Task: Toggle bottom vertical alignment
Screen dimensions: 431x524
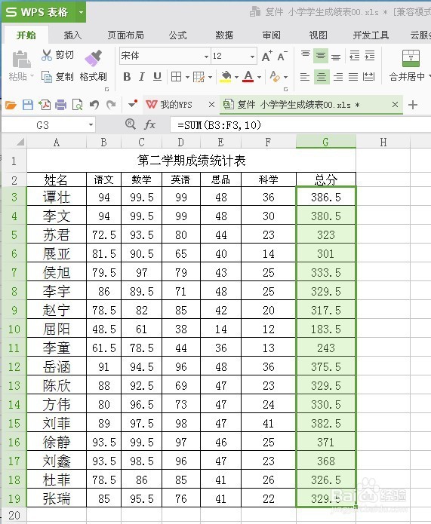Action: 336,57
